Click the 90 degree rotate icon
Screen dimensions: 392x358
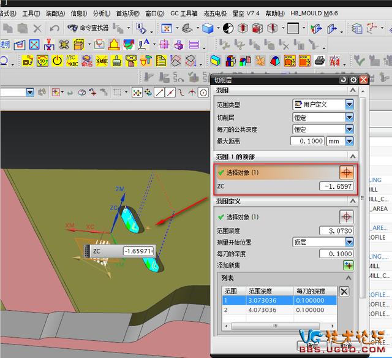(x=42, y=61)
